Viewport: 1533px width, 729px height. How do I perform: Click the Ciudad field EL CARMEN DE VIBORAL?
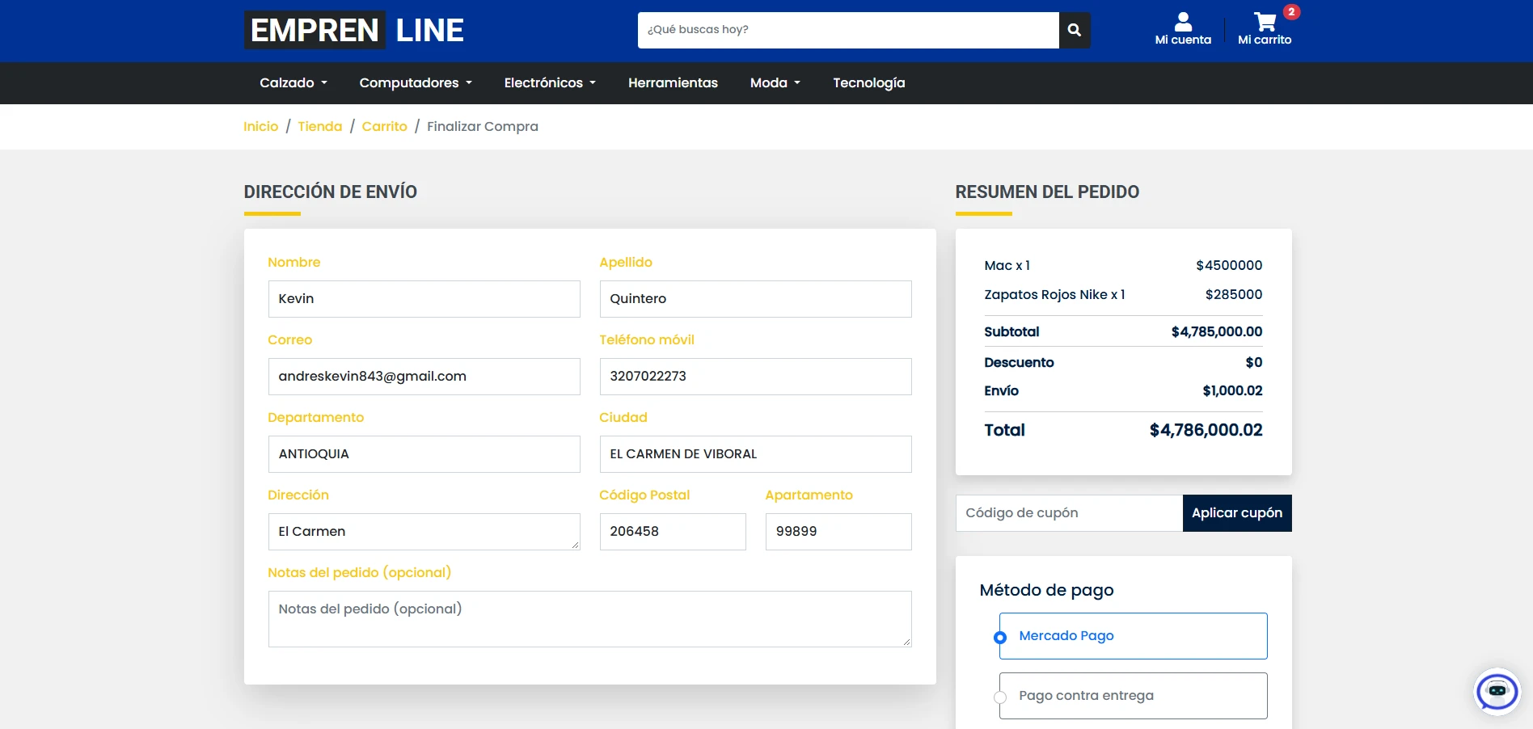[756, 454]
